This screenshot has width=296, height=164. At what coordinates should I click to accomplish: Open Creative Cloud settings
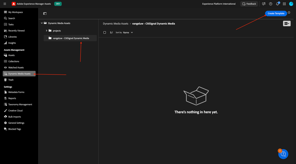click(15, 110)
